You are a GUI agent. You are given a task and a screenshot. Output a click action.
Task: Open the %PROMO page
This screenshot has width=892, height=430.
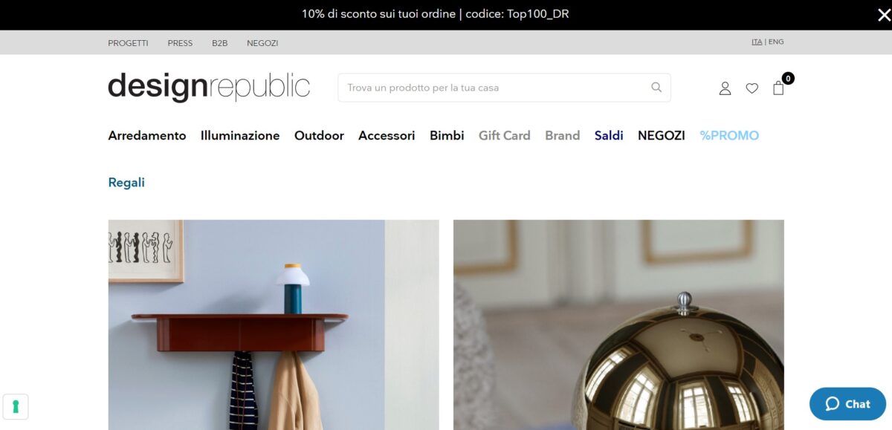click(729, 135)
